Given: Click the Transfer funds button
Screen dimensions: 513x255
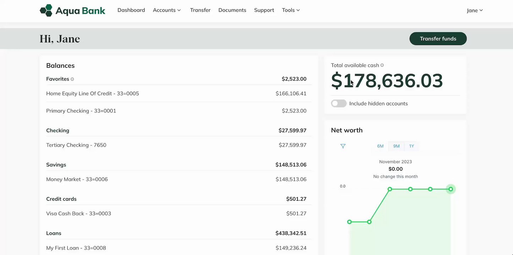Looking at the screenshot, I should [x=438, y=39].
